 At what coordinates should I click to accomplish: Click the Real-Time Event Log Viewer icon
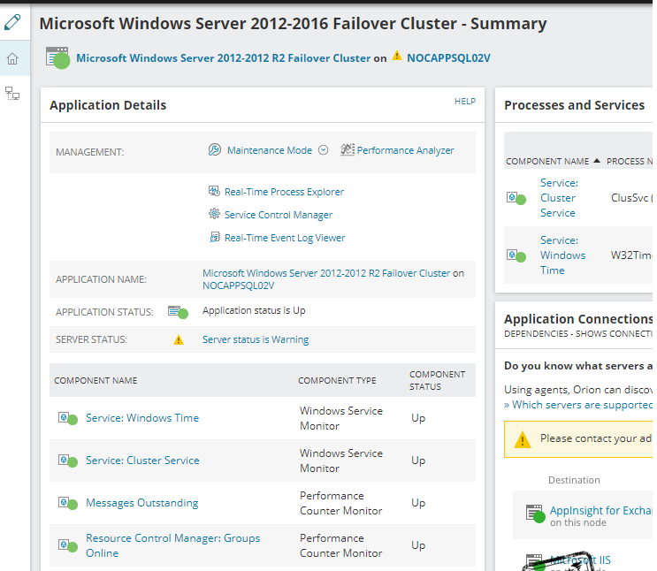tap(215, 237)
